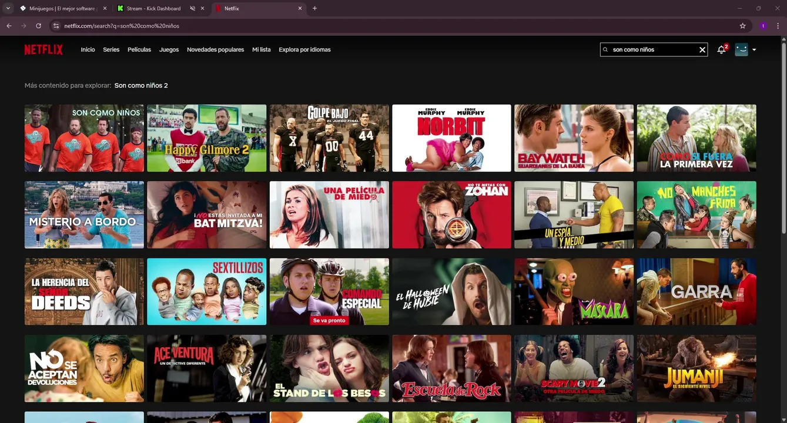Open the Ace Ventura thumbnail
Viewport: 787px width, 423px height.
coord(206,368)
